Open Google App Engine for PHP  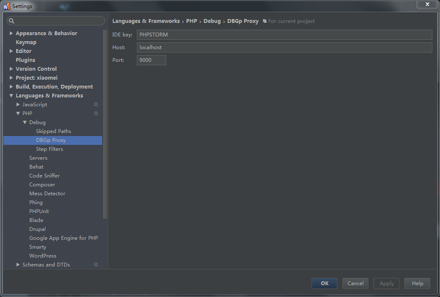point(64,238)
